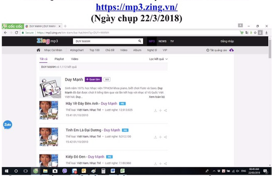
Task: Click the Zing mp3 logo
Action: [x=48, y=41]
